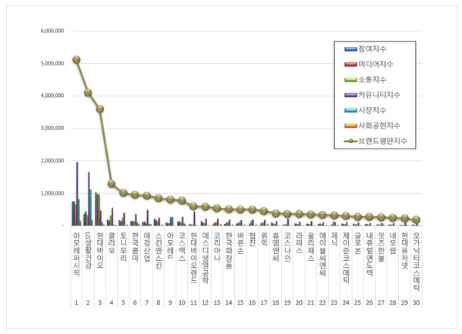
Task: Click the 참여지수 blue legend swatch
Action: [349, 49]
